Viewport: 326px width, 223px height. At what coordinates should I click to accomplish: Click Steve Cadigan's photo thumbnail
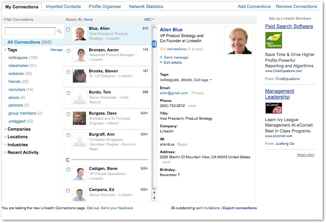tap(79, 174)
